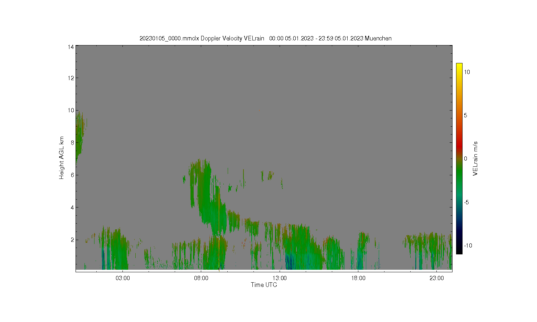The width and height of the screenshot is (537, 322).
Task: Click the height tick label 8
Action: 72,142
